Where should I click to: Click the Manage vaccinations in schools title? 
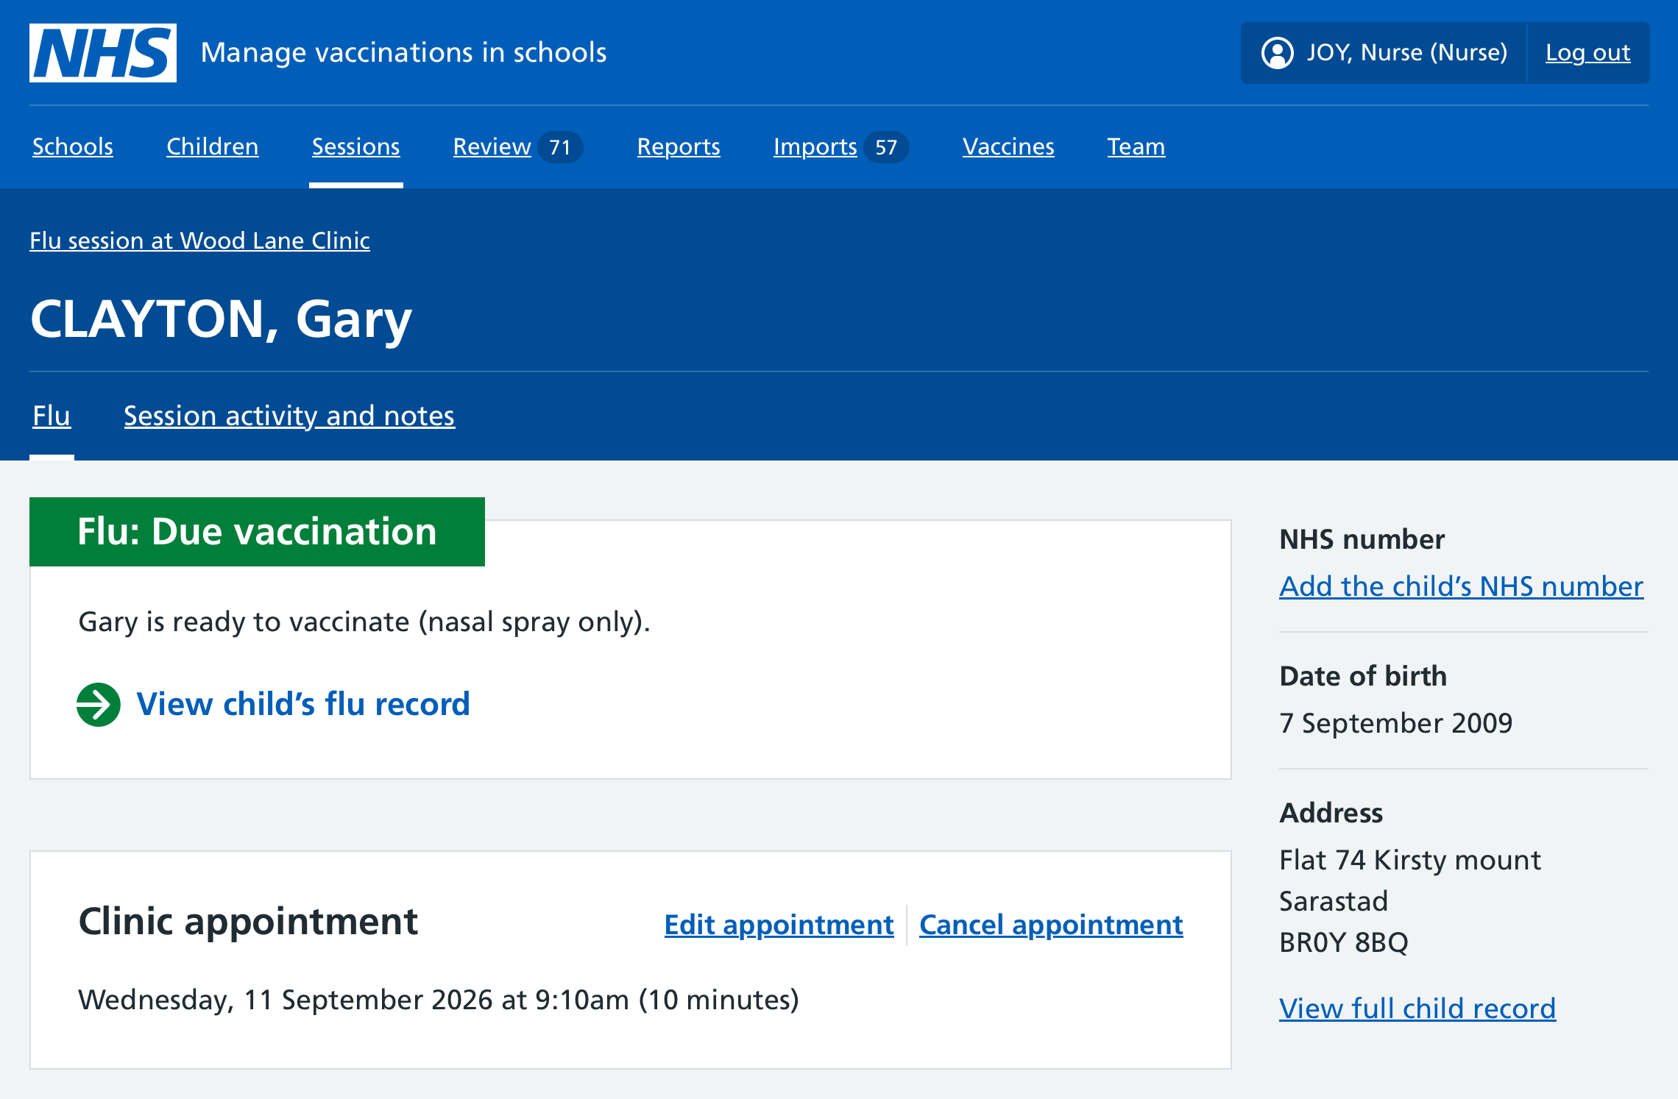point(403,53)
